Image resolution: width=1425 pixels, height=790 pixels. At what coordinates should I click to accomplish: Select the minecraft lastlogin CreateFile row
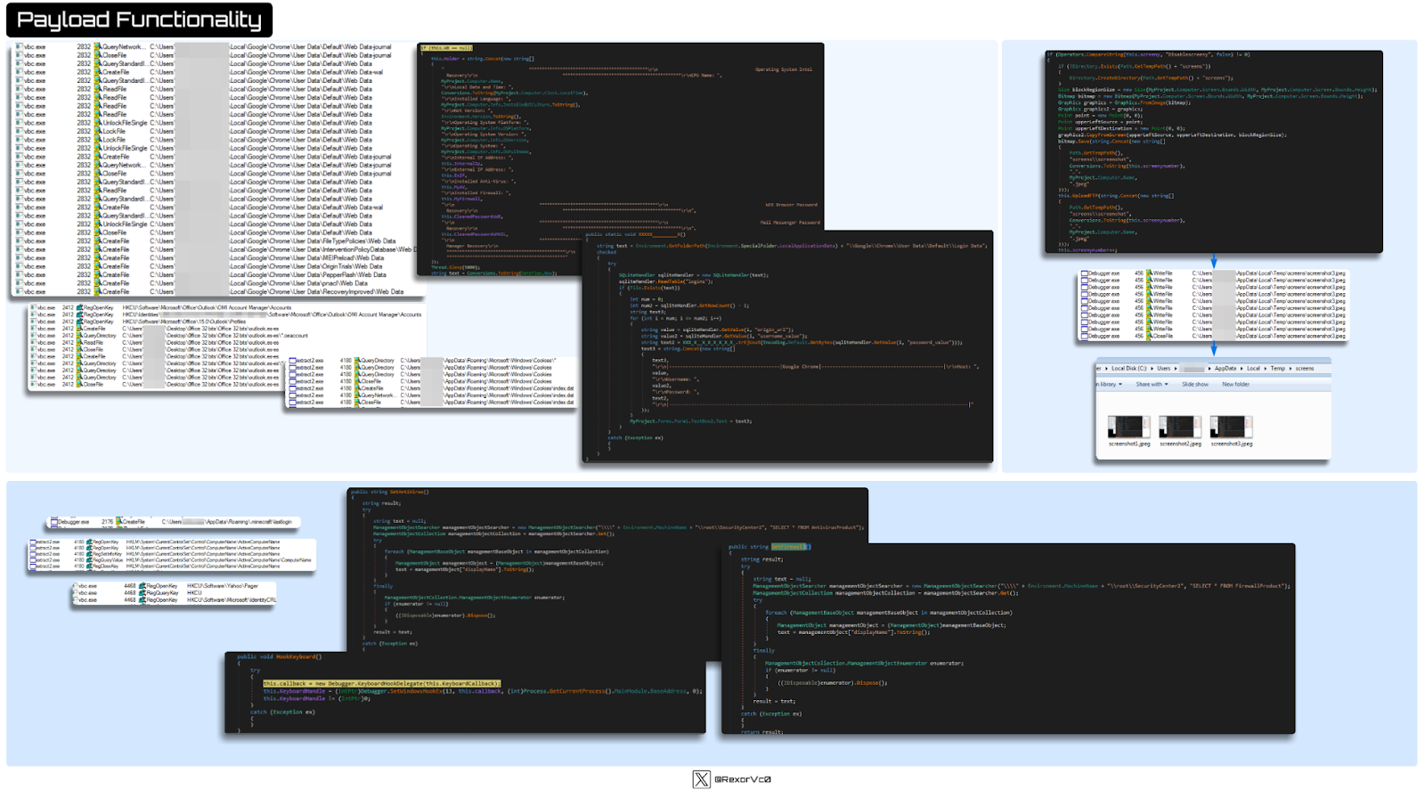171,522
